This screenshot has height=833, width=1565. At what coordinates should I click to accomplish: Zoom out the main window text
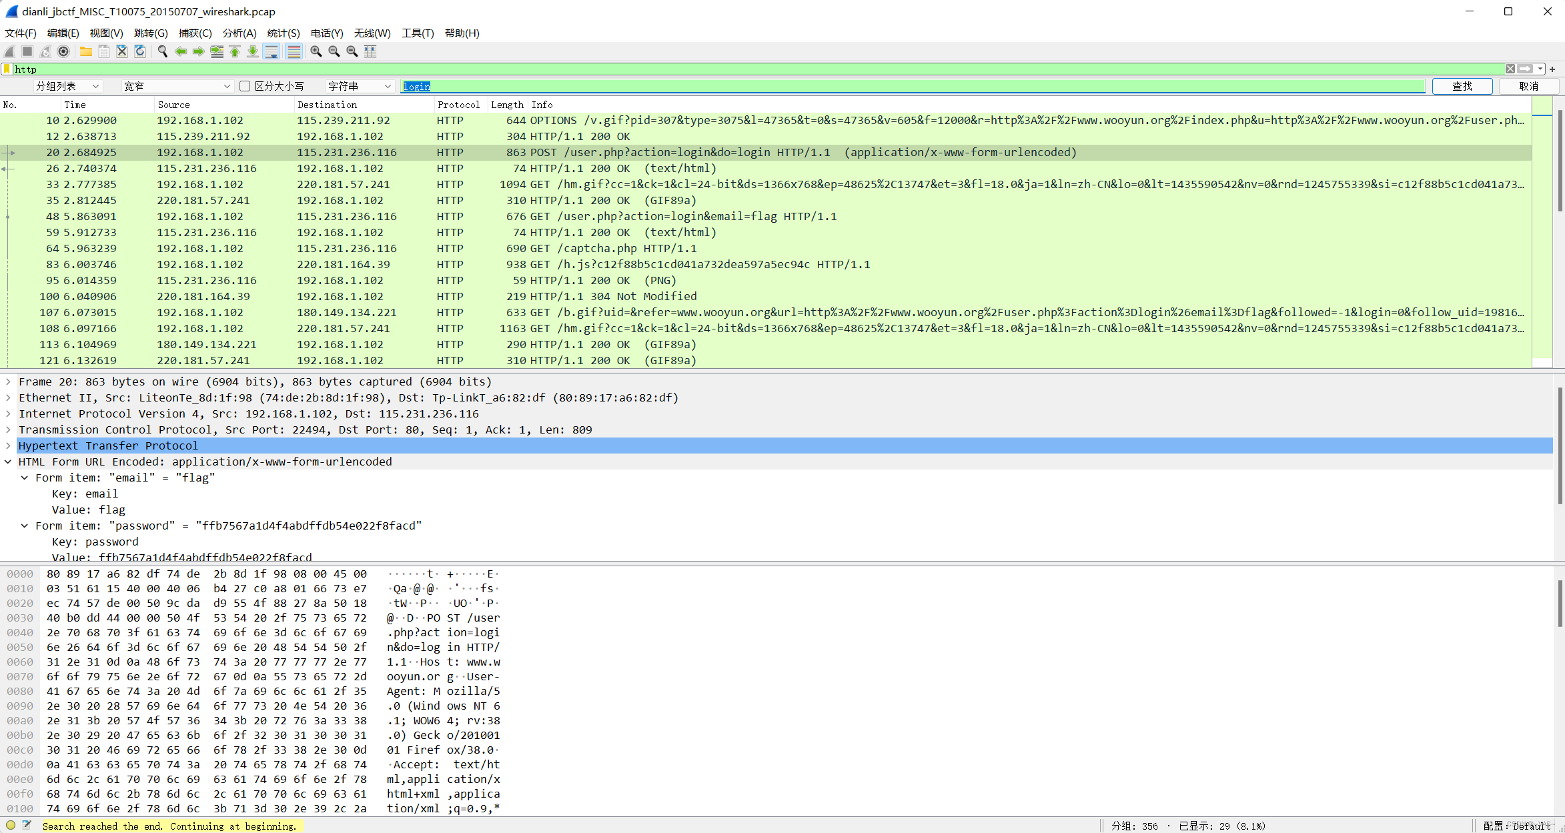click(x=334, y=51)
